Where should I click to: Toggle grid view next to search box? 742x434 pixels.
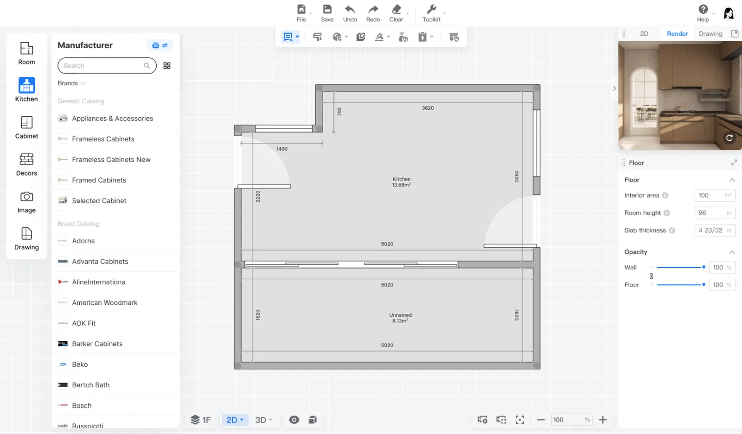[167, 66]
